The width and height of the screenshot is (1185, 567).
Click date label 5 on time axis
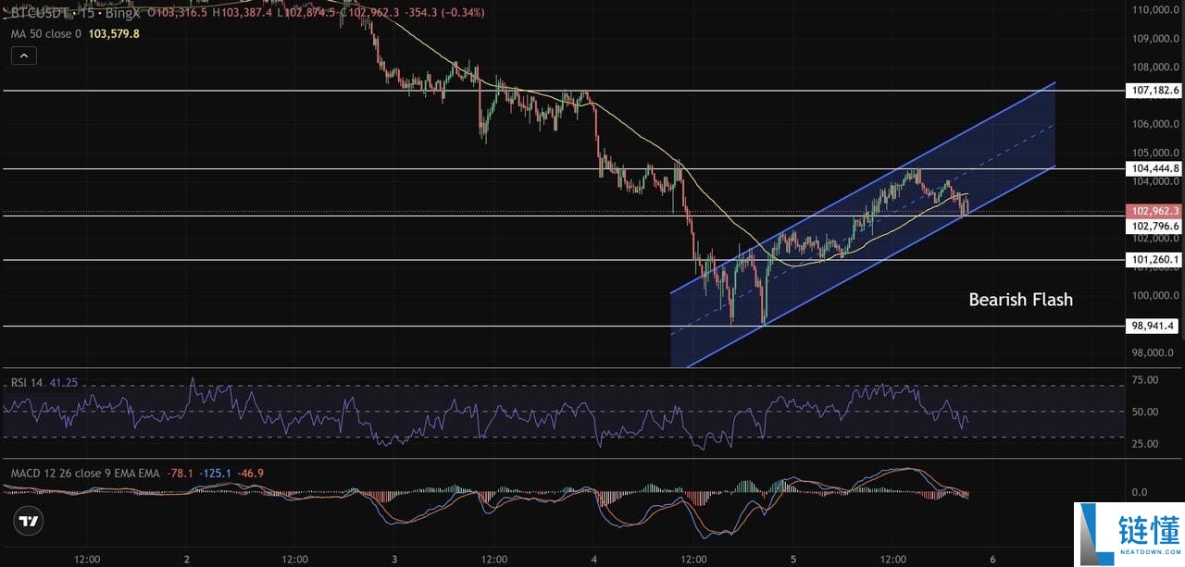tap(793, 560)
